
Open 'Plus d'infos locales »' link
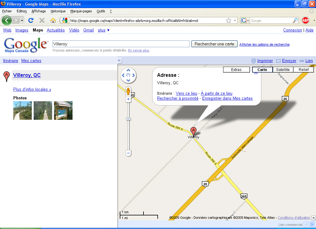[32, 89]
